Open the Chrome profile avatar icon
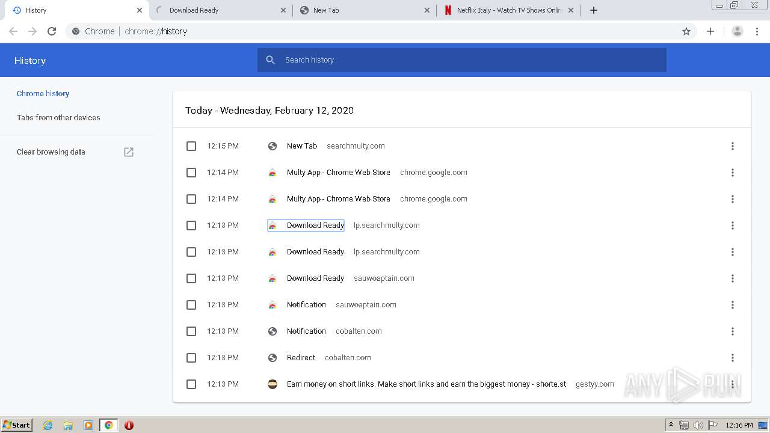This screenshot has height=433, width=770. (x=737, y=31)
